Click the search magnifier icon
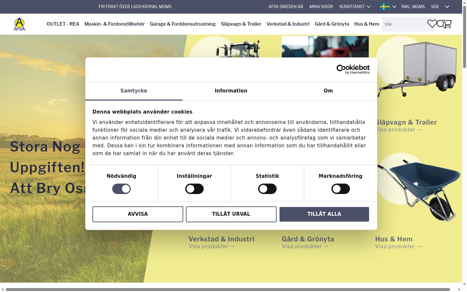 tap(440, 24)
